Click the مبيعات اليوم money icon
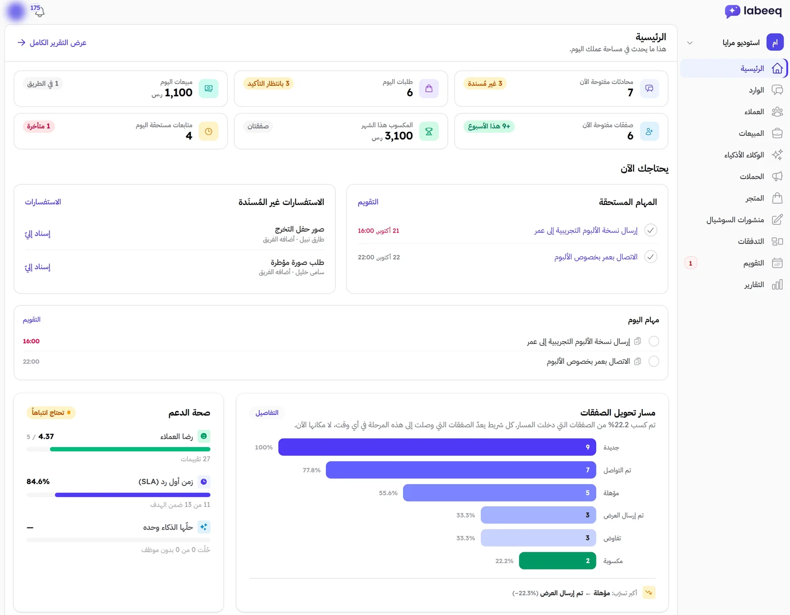 pos(208,88)
